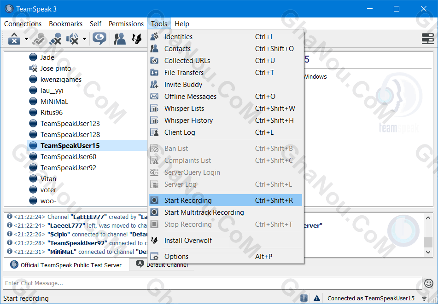Mute microphone using toolbar icon
Viewport: 438px width, 304px height.
point(55,39)
